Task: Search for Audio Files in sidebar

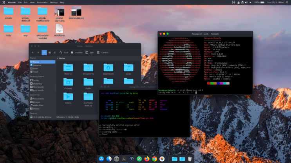Action: pyautogui.click(x=43, y=105)
